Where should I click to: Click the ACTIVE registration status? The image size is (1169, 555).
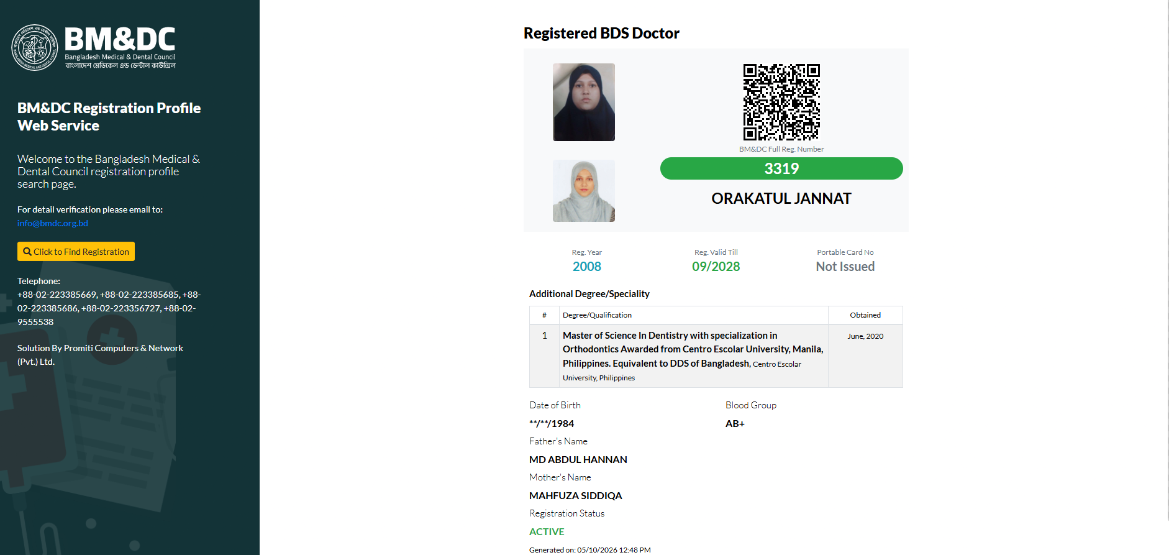click(x=547, y=532)
